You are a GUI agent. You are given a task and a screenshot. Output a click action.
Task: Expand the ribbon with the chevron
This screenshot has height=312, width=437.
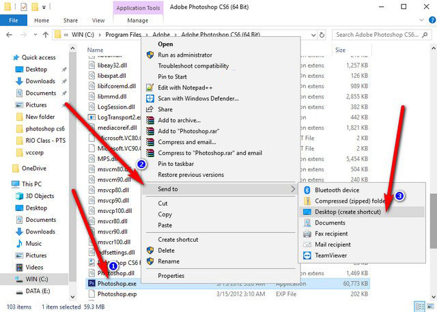click(421, 20)
